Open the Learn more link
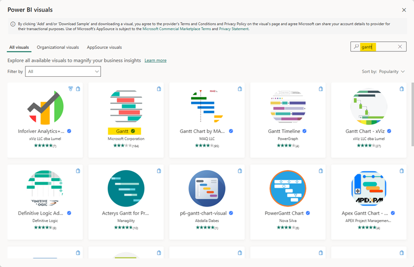The image size is (414, 267). (x=156, y=60)
